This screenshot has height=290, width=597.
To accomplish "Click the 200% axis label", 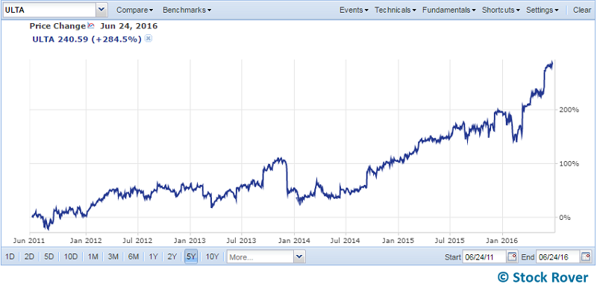I will point(569,110).
